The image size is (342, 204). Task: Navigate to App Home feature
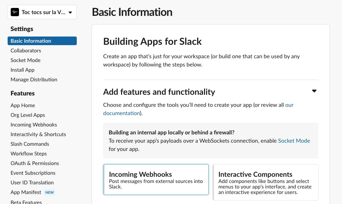23,105
